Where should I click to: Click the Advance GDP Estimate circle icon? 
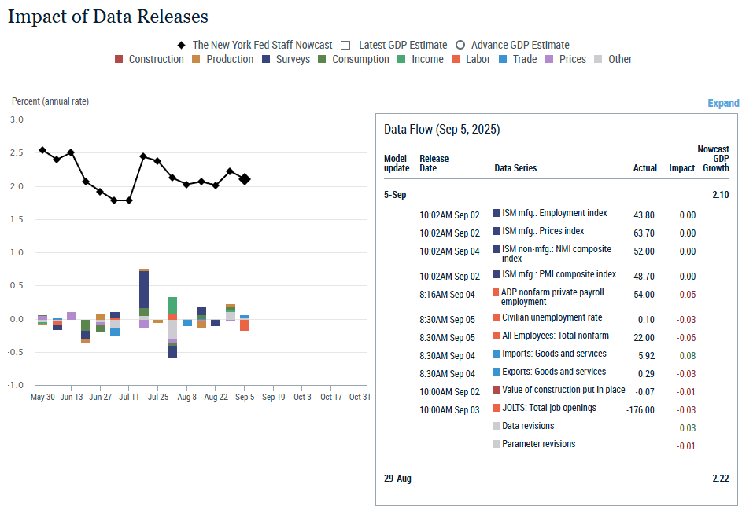click(460, 46)
